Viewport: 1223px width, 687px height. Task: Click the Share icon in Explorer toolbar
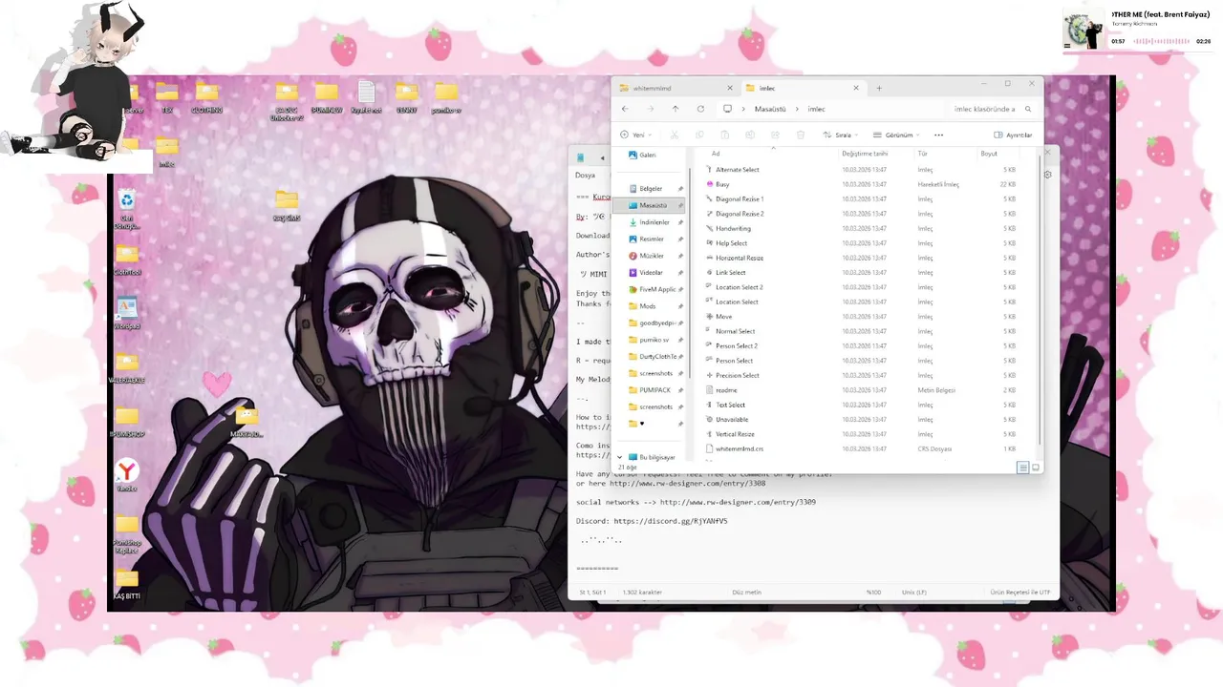click(775, 135)
